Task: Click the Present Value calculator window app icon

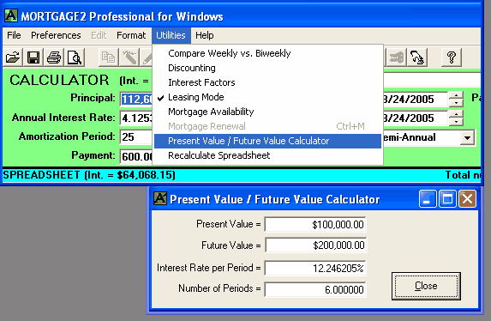Action: click(x=160, y=198)
